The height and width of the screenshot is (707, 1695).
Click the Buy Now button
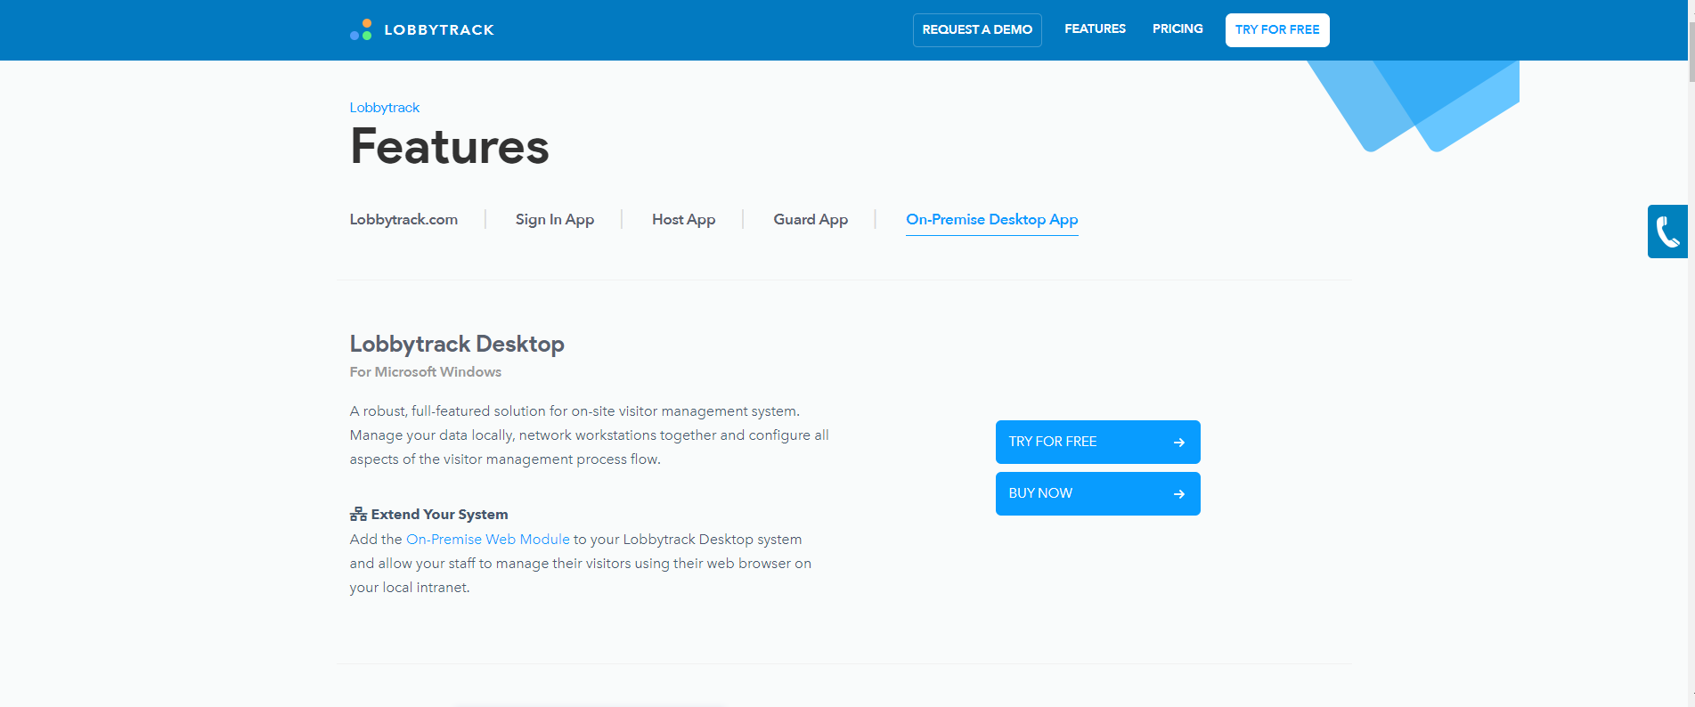[x=1097, y=493]
